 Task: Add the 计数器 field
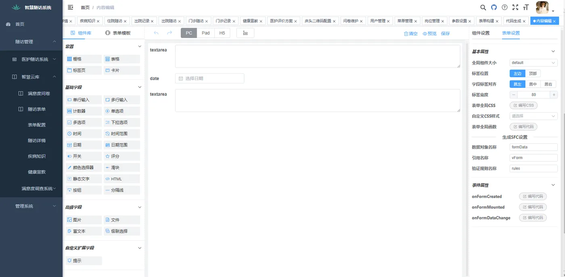[84, 111]
